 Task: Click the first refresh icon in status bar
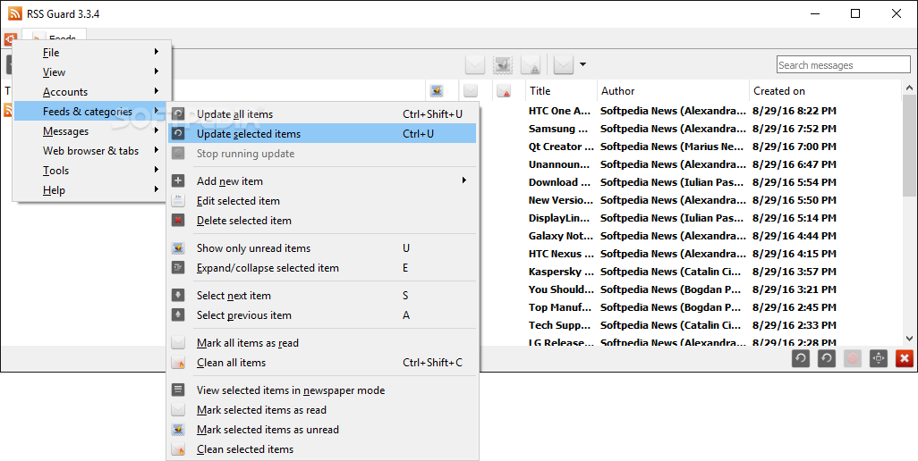click(x=800, y=358)
